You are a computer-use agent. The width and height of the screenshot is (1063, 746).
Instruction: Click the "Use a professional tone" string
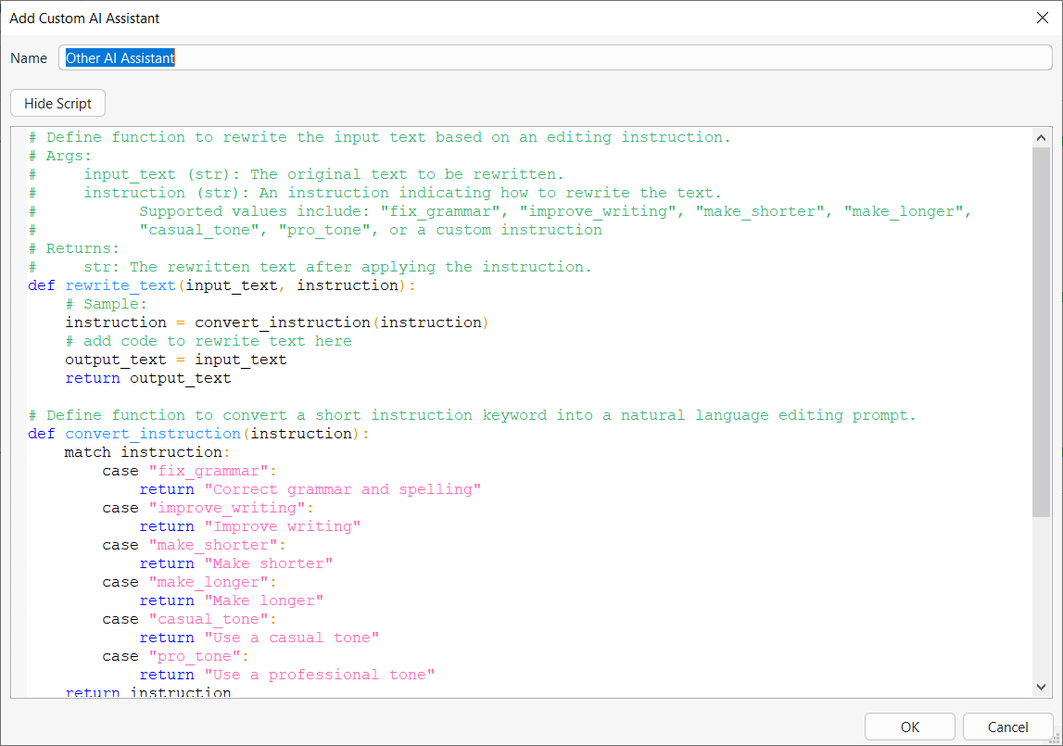(320, 675)
